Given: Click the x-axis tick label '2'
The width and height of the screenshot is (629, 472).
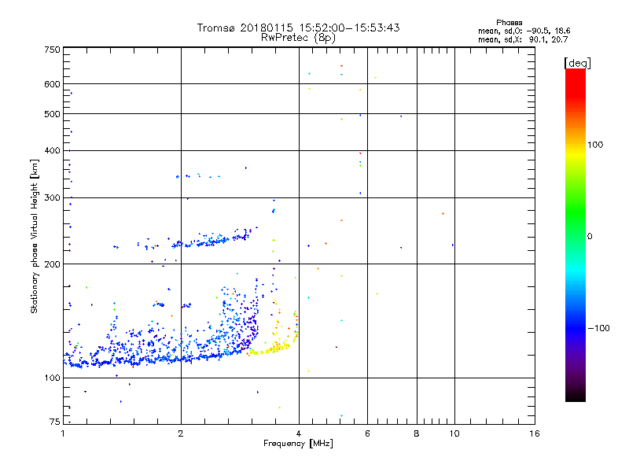Looking at the screenshot, I should pos(181,433).
